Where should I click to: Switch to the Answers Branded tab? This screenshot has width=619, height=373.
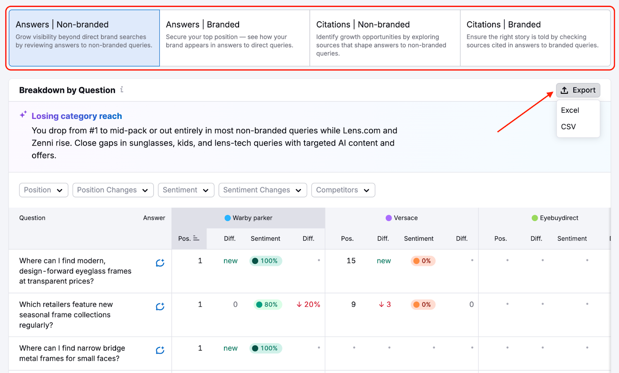click(234, 37)
